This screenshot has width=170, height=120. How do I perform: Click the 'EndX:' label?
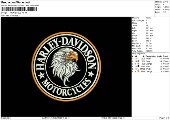tap(135, 38)
